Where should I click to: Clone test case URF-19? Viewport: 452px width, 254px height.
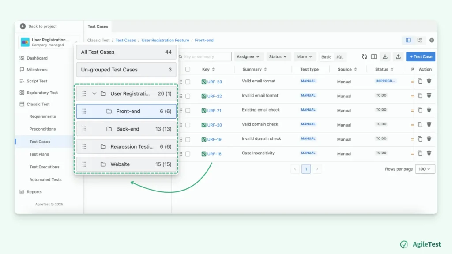coord(420,139)
